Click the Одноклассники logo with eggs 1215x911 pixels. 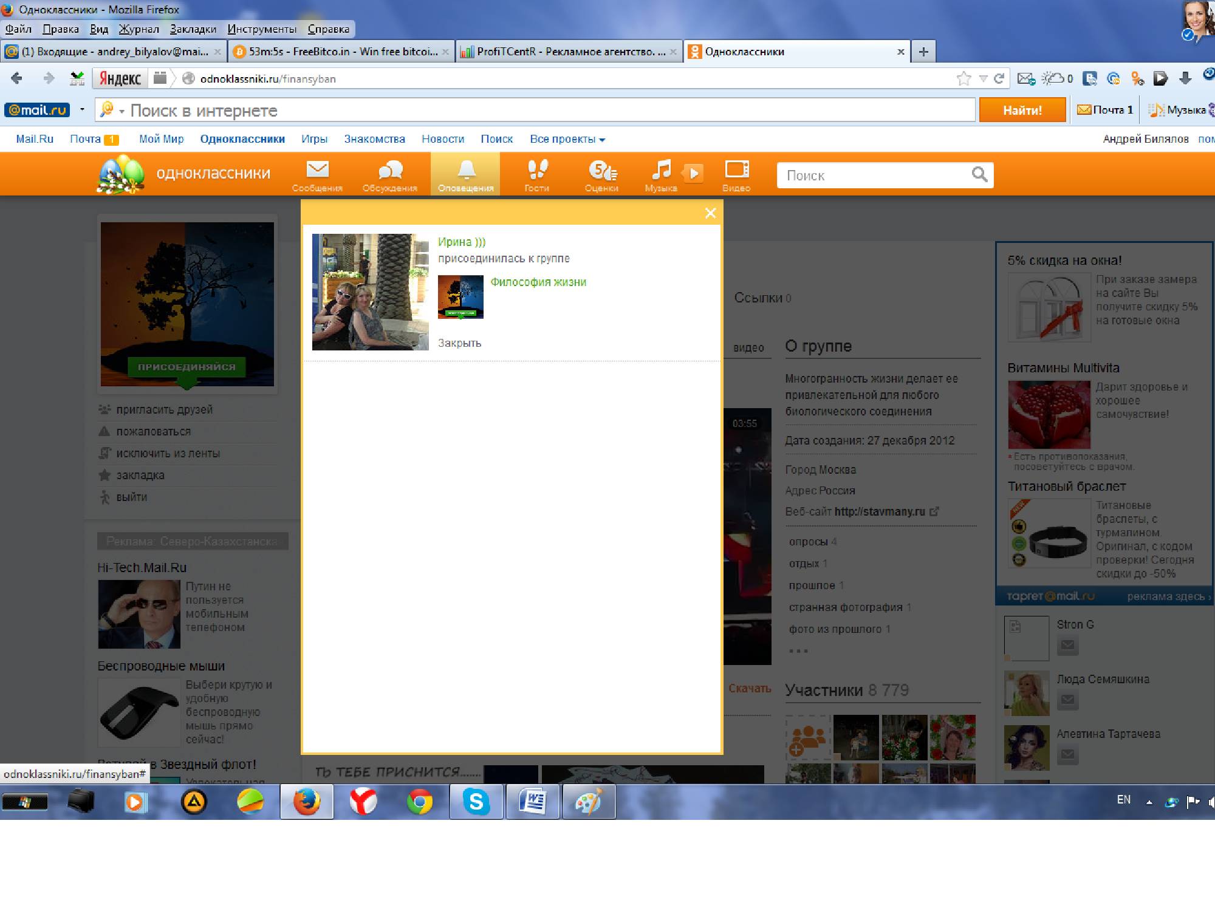pyautogui.click(x=122, y=174)
